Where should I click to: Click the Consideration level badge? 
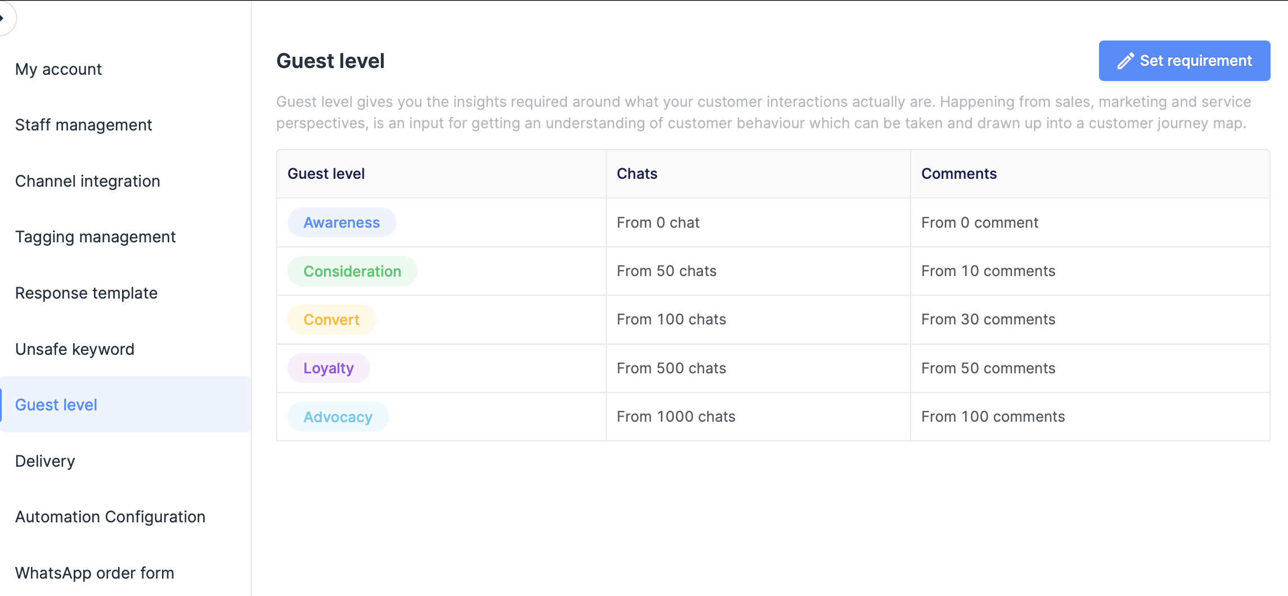coord(353,271)
